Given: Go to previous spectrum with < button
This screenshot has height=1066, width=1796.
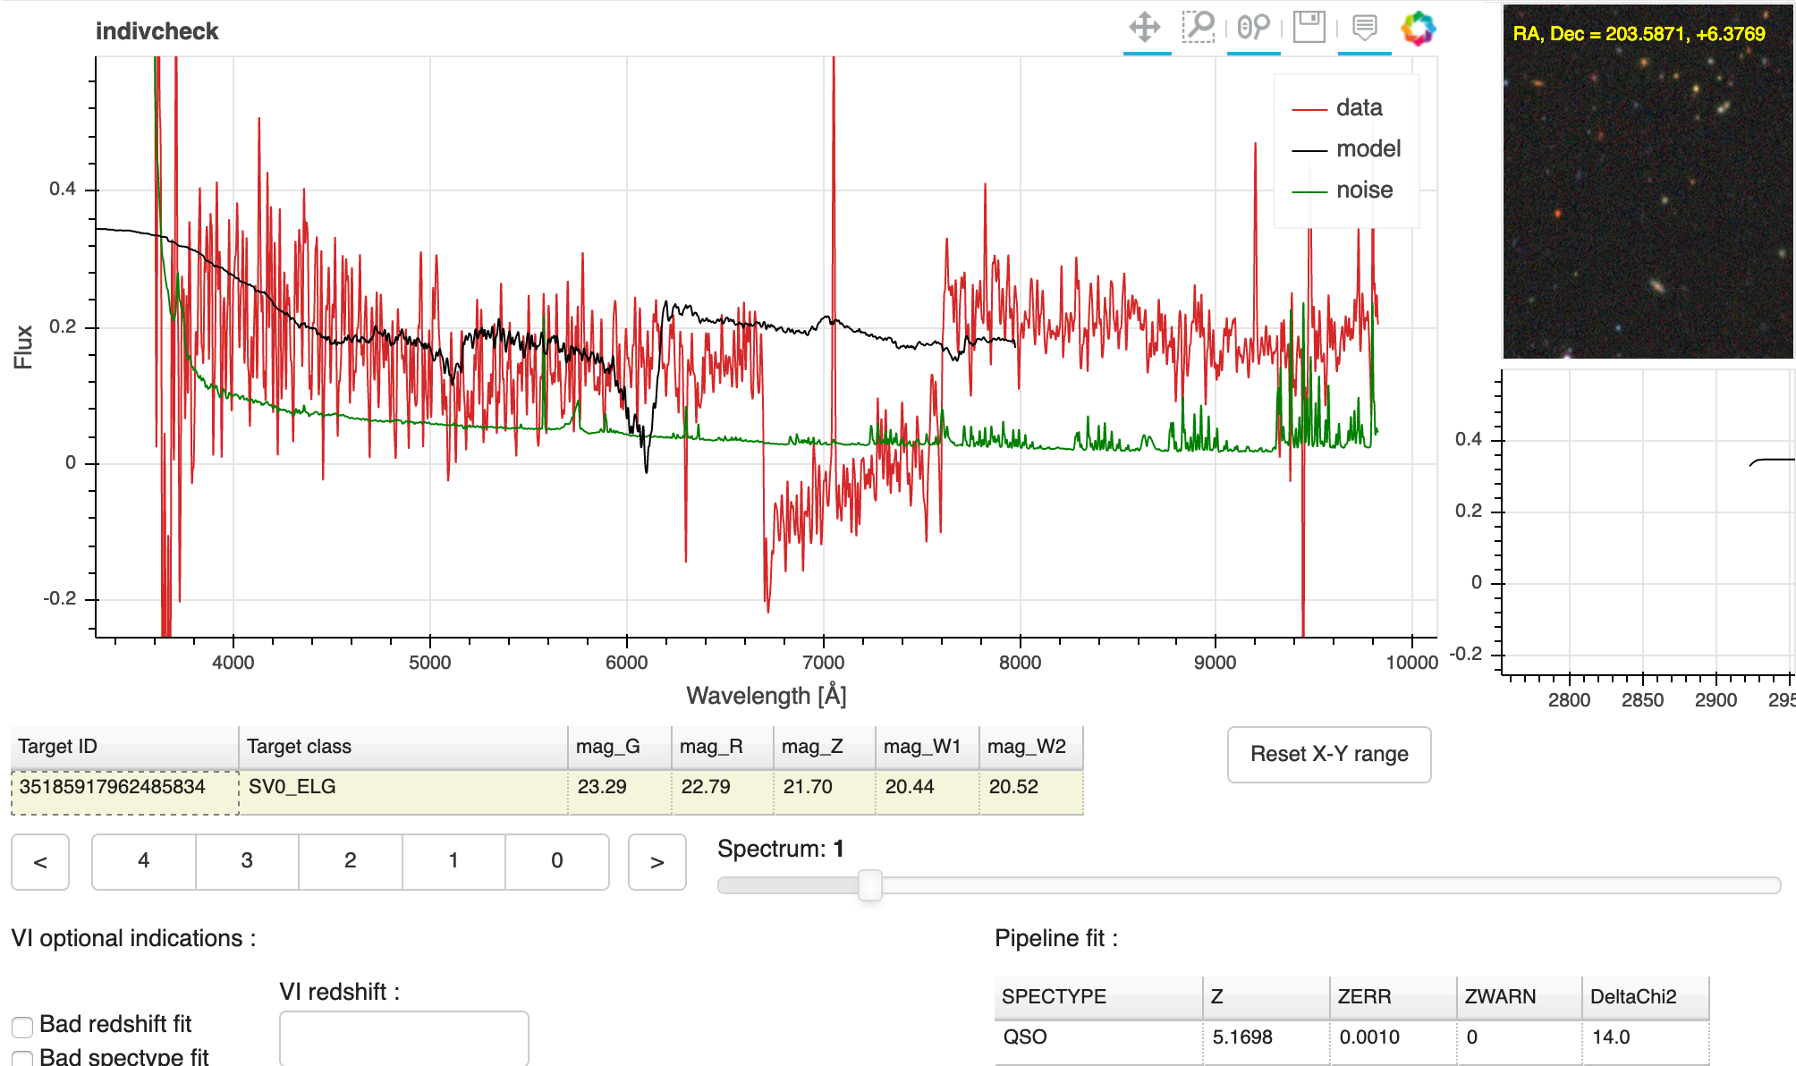Looking at the screenshot, I should point(40,862).
